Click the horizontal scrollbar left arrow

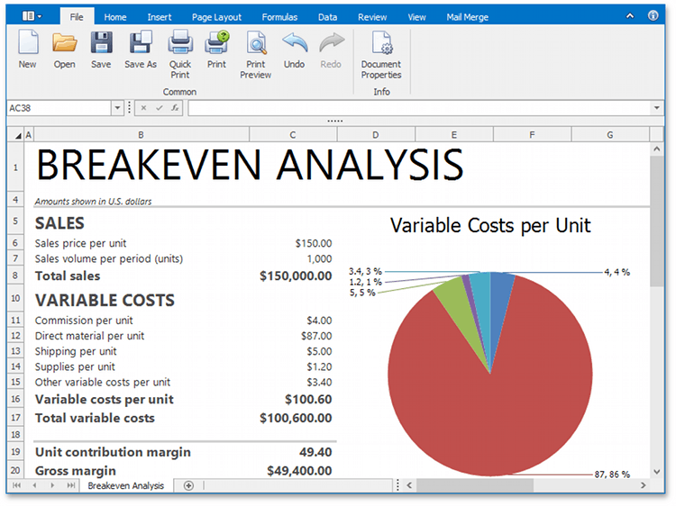[409, 485]
